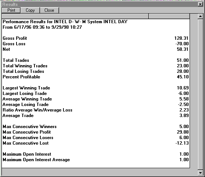
Task: Click the Percent Profitable label
Action: point(21,77)
